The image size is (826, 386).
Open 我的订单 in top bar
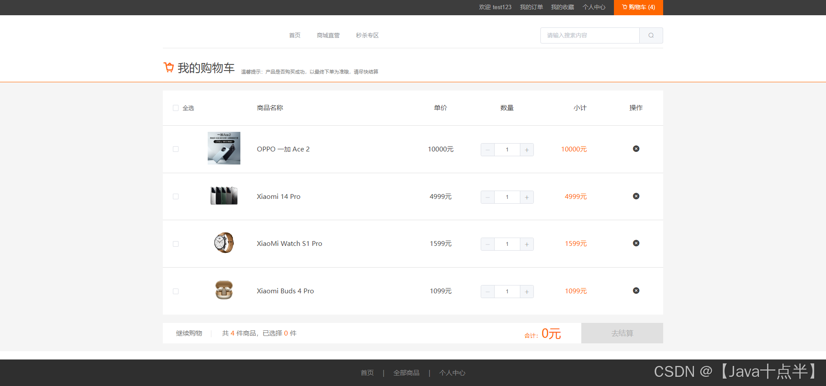tap(531, 7)
